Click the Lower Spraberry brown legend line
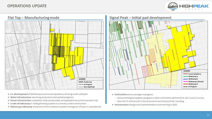The image size is (212, 119). 186,74
